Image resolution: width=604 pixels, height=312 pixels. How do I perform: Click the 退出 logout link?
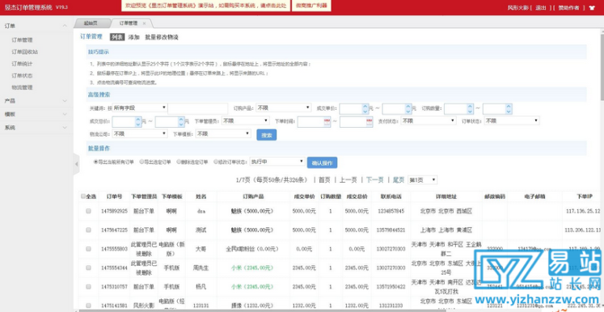point(541,8)
